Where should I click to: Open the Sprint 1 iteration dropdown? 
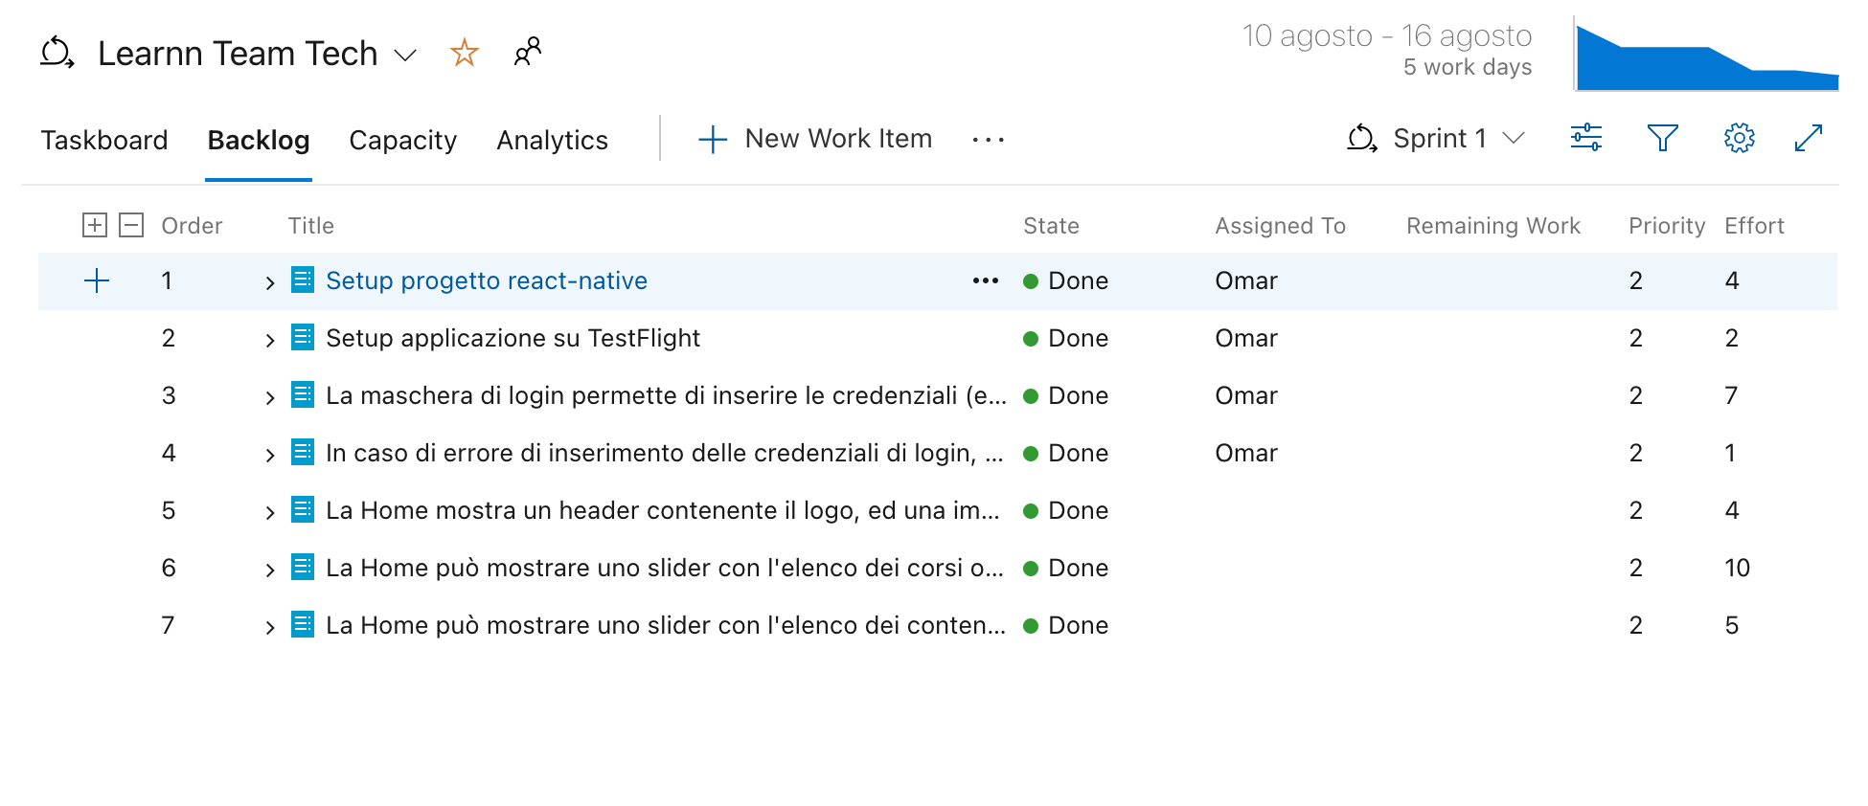coord(1436,139)
